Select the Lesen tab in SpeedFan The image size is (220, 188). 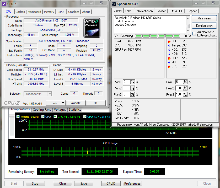(x=117, y=10)
